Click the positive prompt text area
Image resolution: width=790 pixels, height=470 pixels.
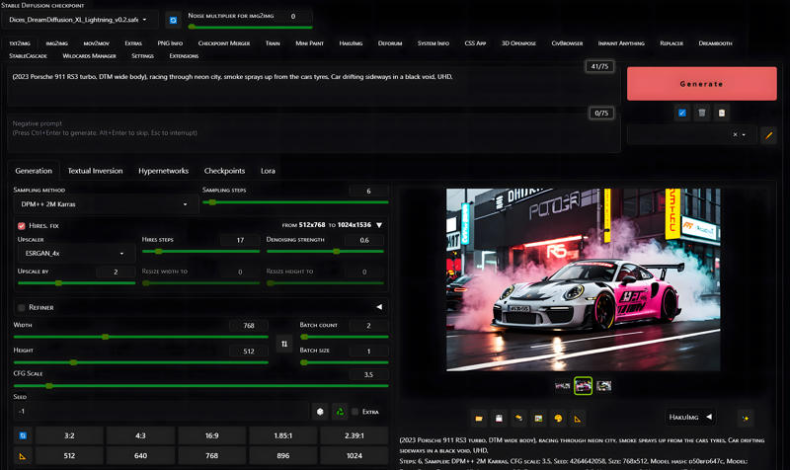(313, 86)
